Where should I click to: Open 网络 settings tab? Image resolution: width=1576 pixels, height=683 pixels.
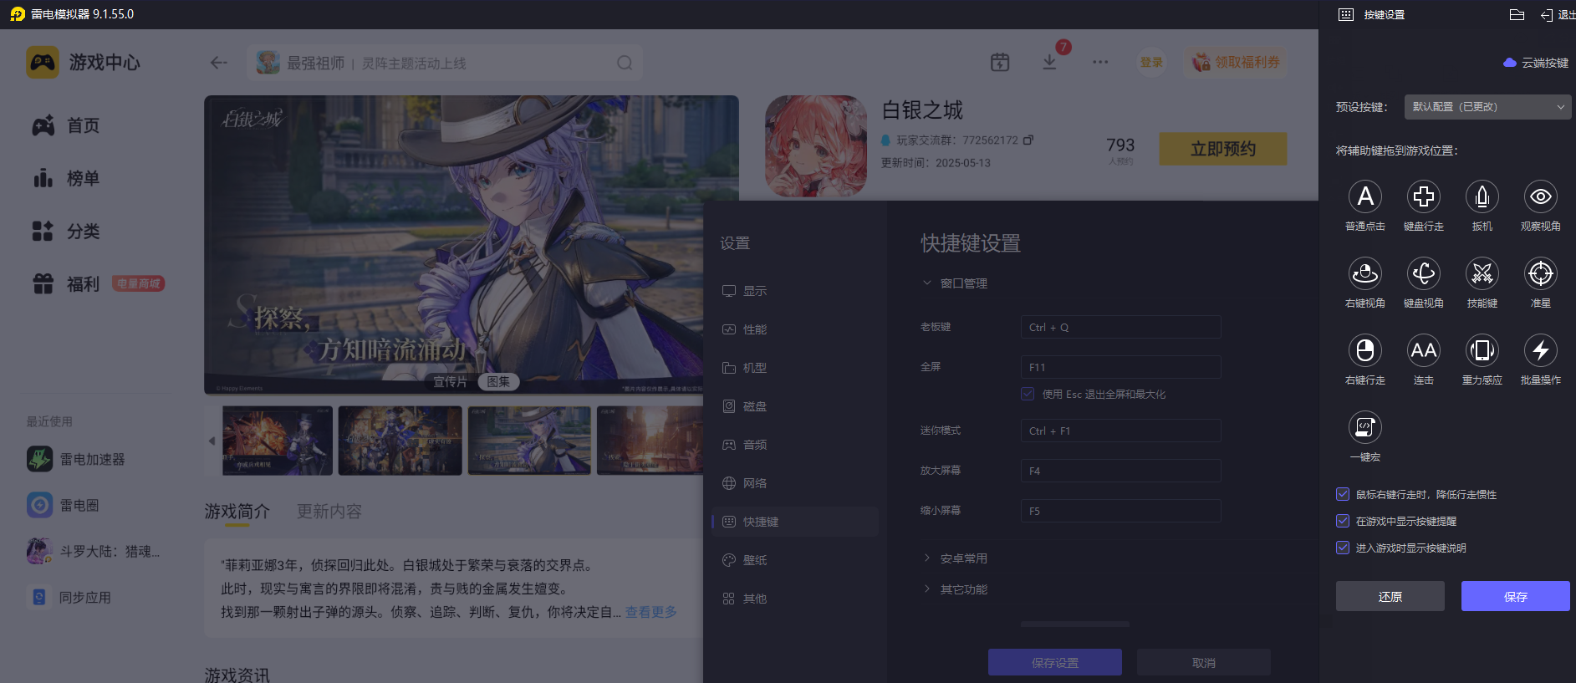(x=795, y=483)
